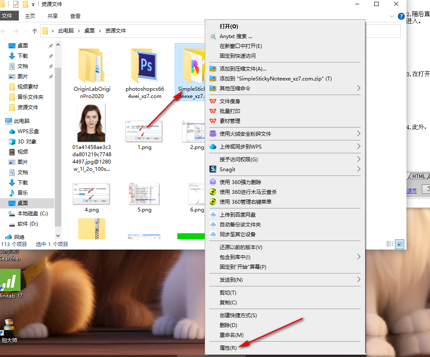Switch to details view in status bar
This screenshot has height=357, width=430.
click(x=390, y=244)
